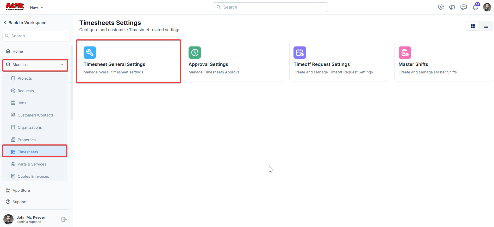
Task: Click the Properties icon in sidebar
Action: [x=13, y=140]
